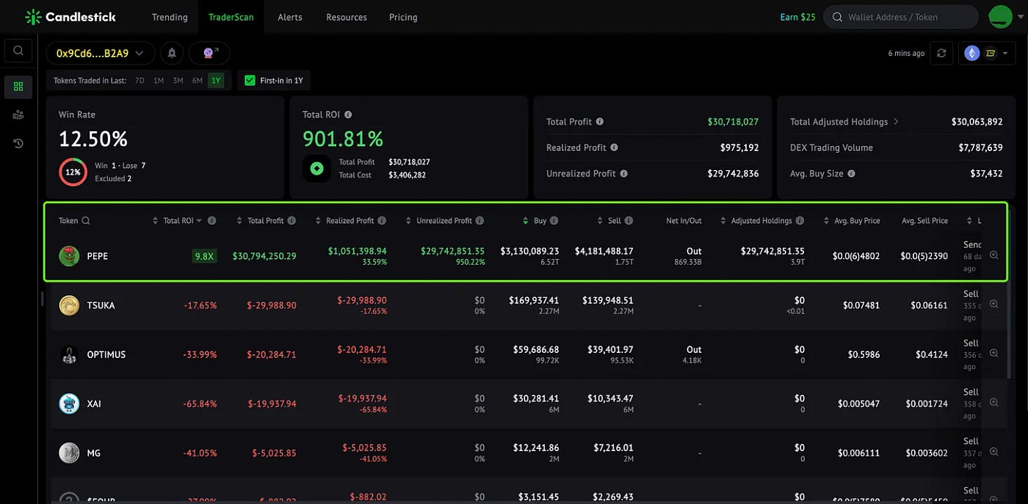Click the refresh data icon
The image size is (1028, 504).
pyautogui.click(x=941, y=53)
